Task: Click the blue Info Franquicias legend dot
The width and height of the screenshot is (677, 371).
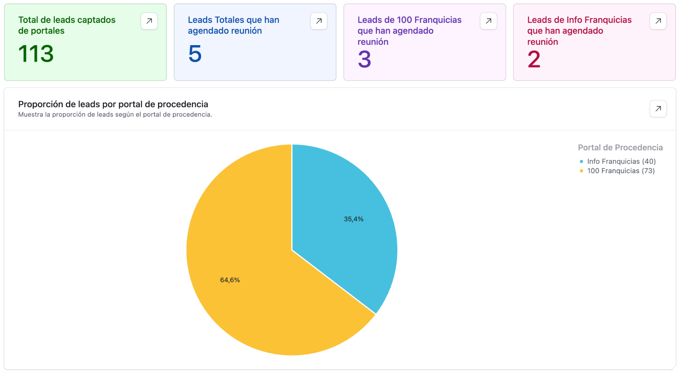Action: coord(581,162)
